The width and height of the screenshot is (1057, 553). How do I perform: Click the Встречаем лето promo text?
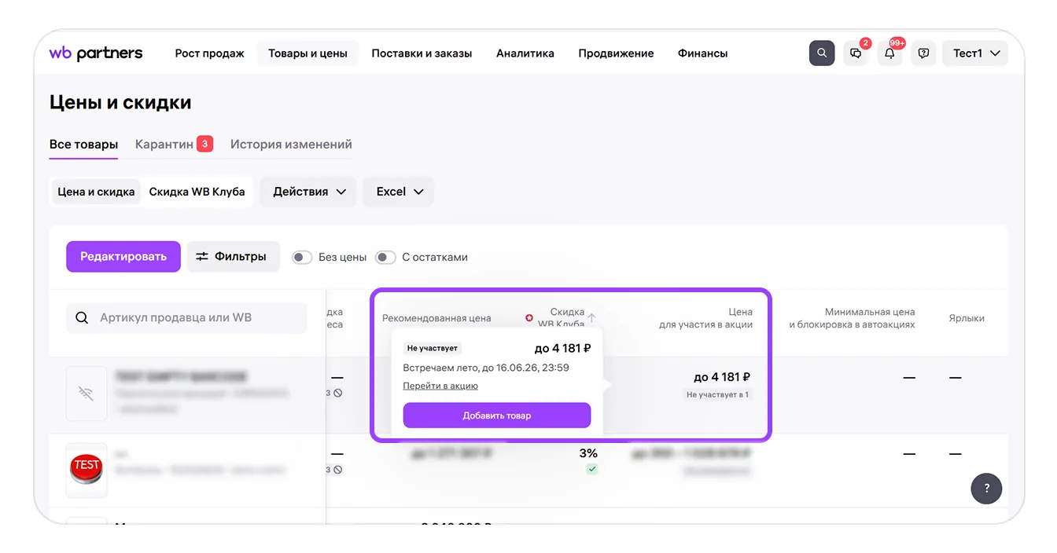[x=486, y=368]
